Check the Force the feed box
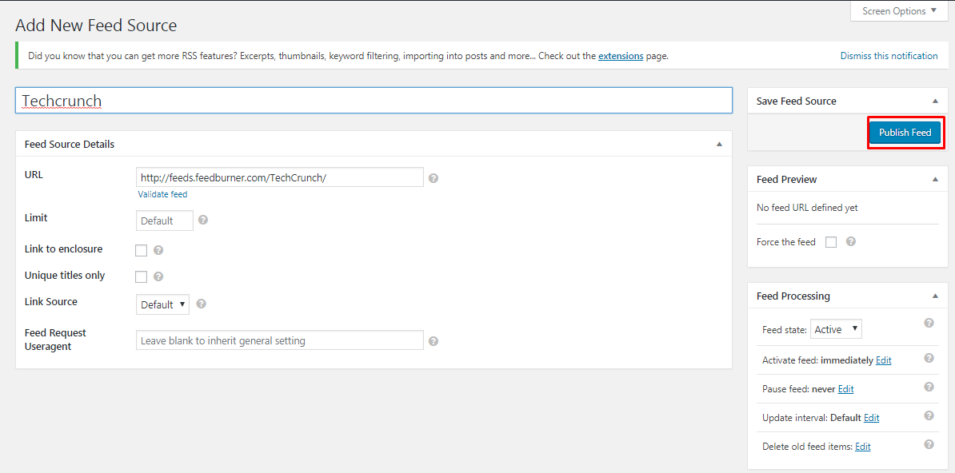This screenshot has height=473, width=955. point(831,242)
